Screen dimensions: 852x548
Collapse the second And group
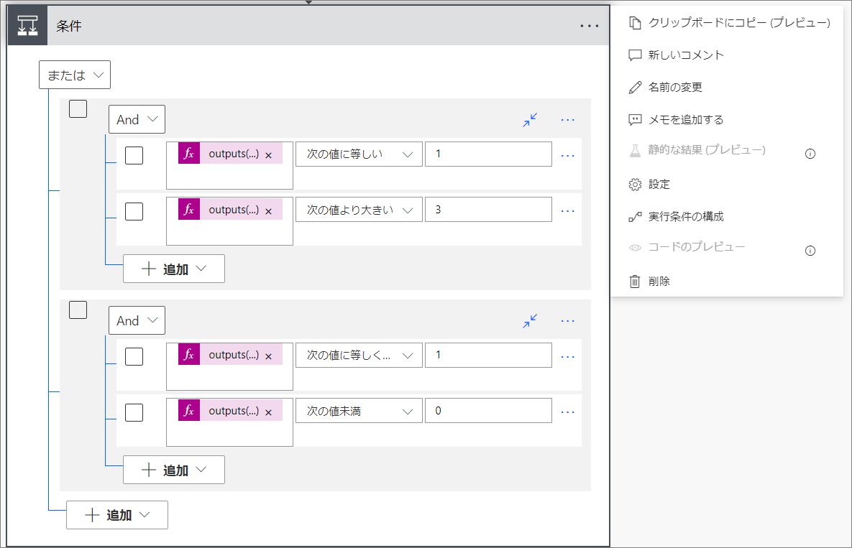tap(531, 320)
